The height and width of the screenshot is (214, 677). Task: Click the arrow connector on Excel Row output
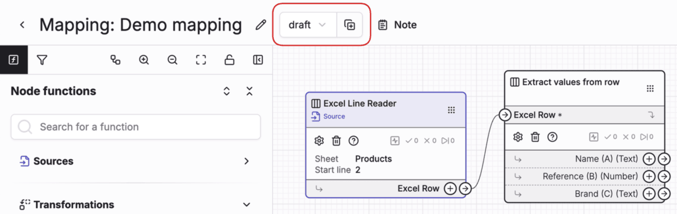coord(464,189)
